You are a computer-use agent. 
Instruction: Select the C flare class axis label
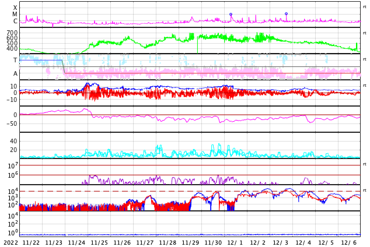15,22
